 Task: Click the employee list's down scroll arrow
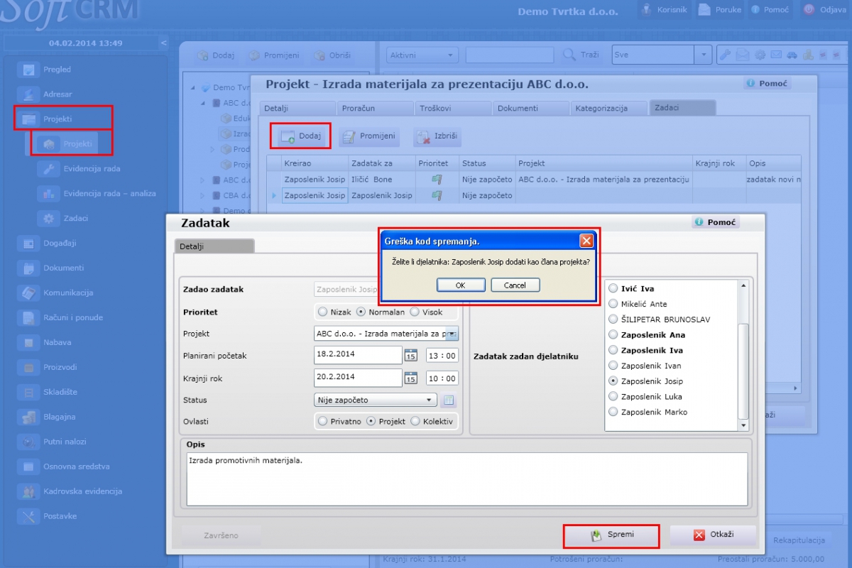[x=743, y=425]
